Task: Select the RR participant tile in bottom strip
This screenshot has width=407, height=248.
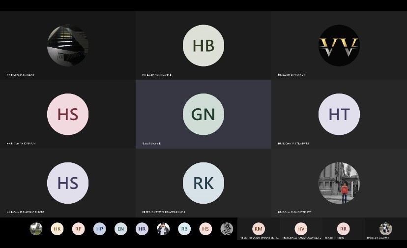Action: (343, 229)
